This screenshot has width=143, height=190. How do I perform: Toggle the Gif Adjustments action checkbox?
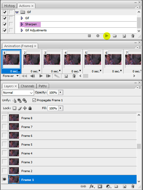coord(5,30)
